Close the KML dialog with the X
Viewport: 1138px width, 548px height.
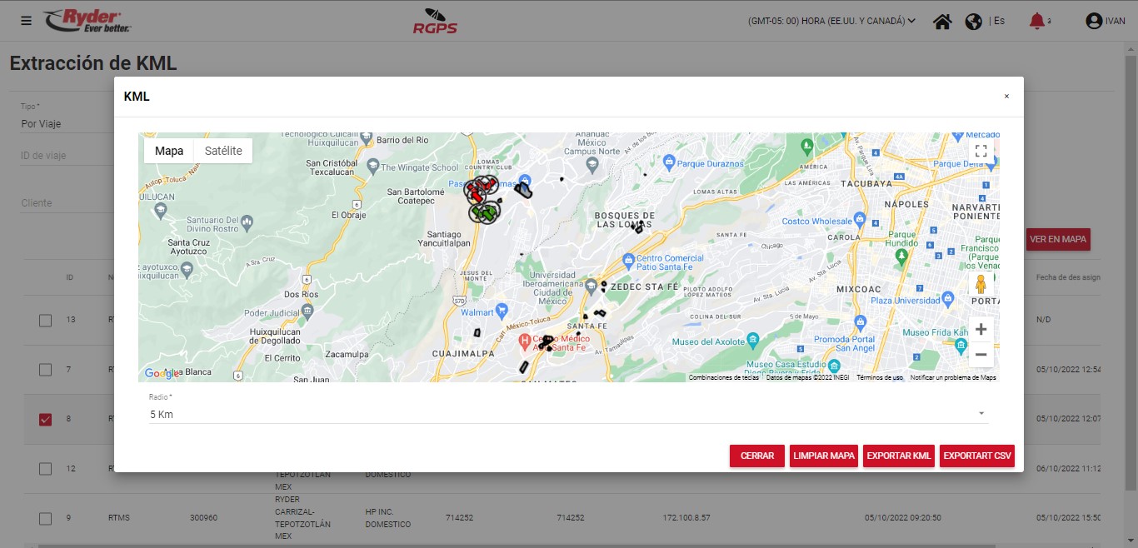(1006, 97)
